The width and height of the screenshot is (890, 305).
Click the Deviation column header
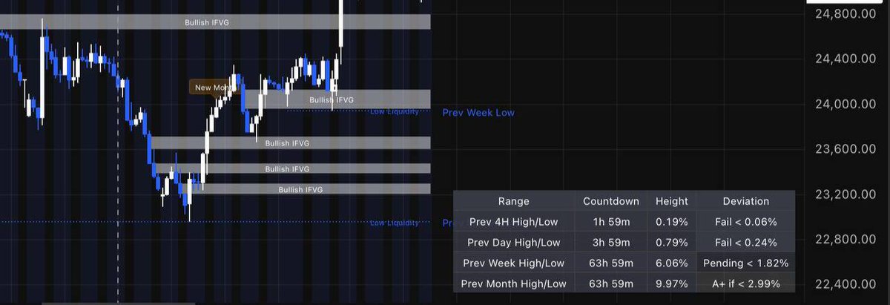[745, 201]
